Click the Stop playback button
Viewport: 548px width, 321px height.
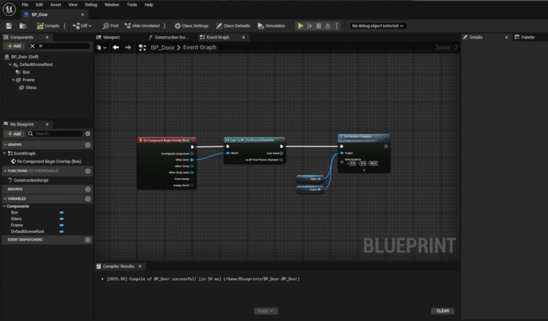pos(318,26)
